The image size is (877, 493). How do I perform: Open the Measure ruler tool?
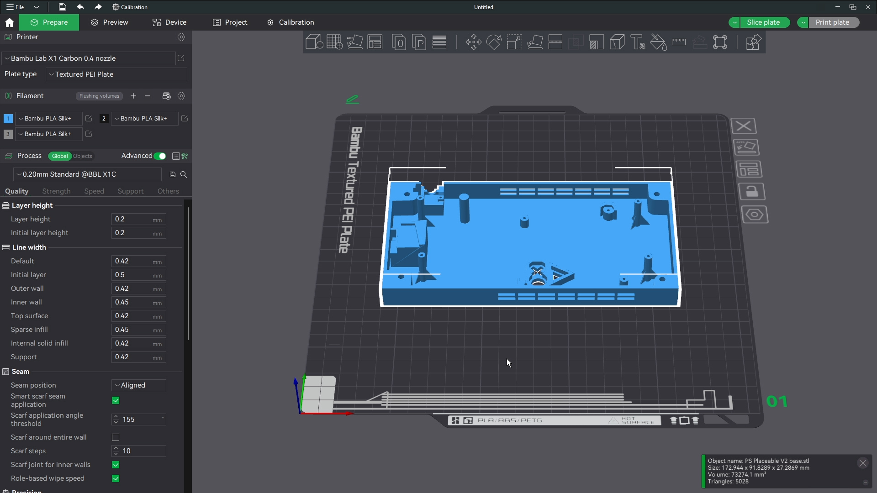pos(679,42)
